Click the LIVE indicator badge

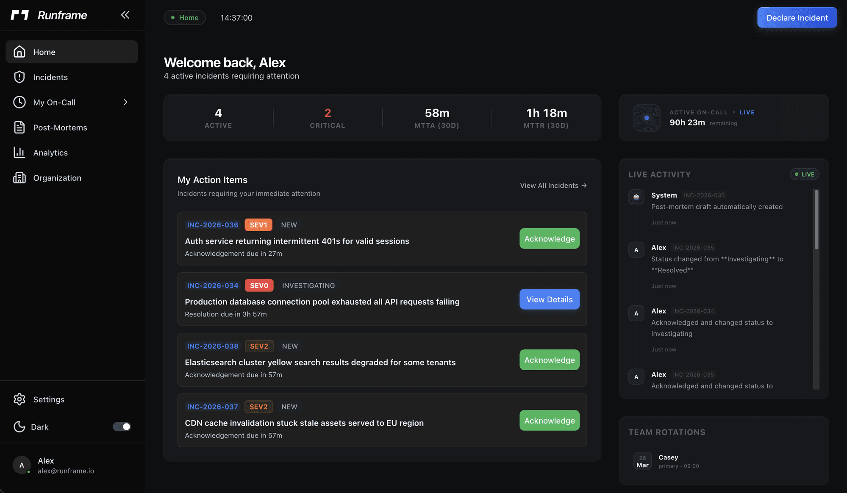click(804, 174)
